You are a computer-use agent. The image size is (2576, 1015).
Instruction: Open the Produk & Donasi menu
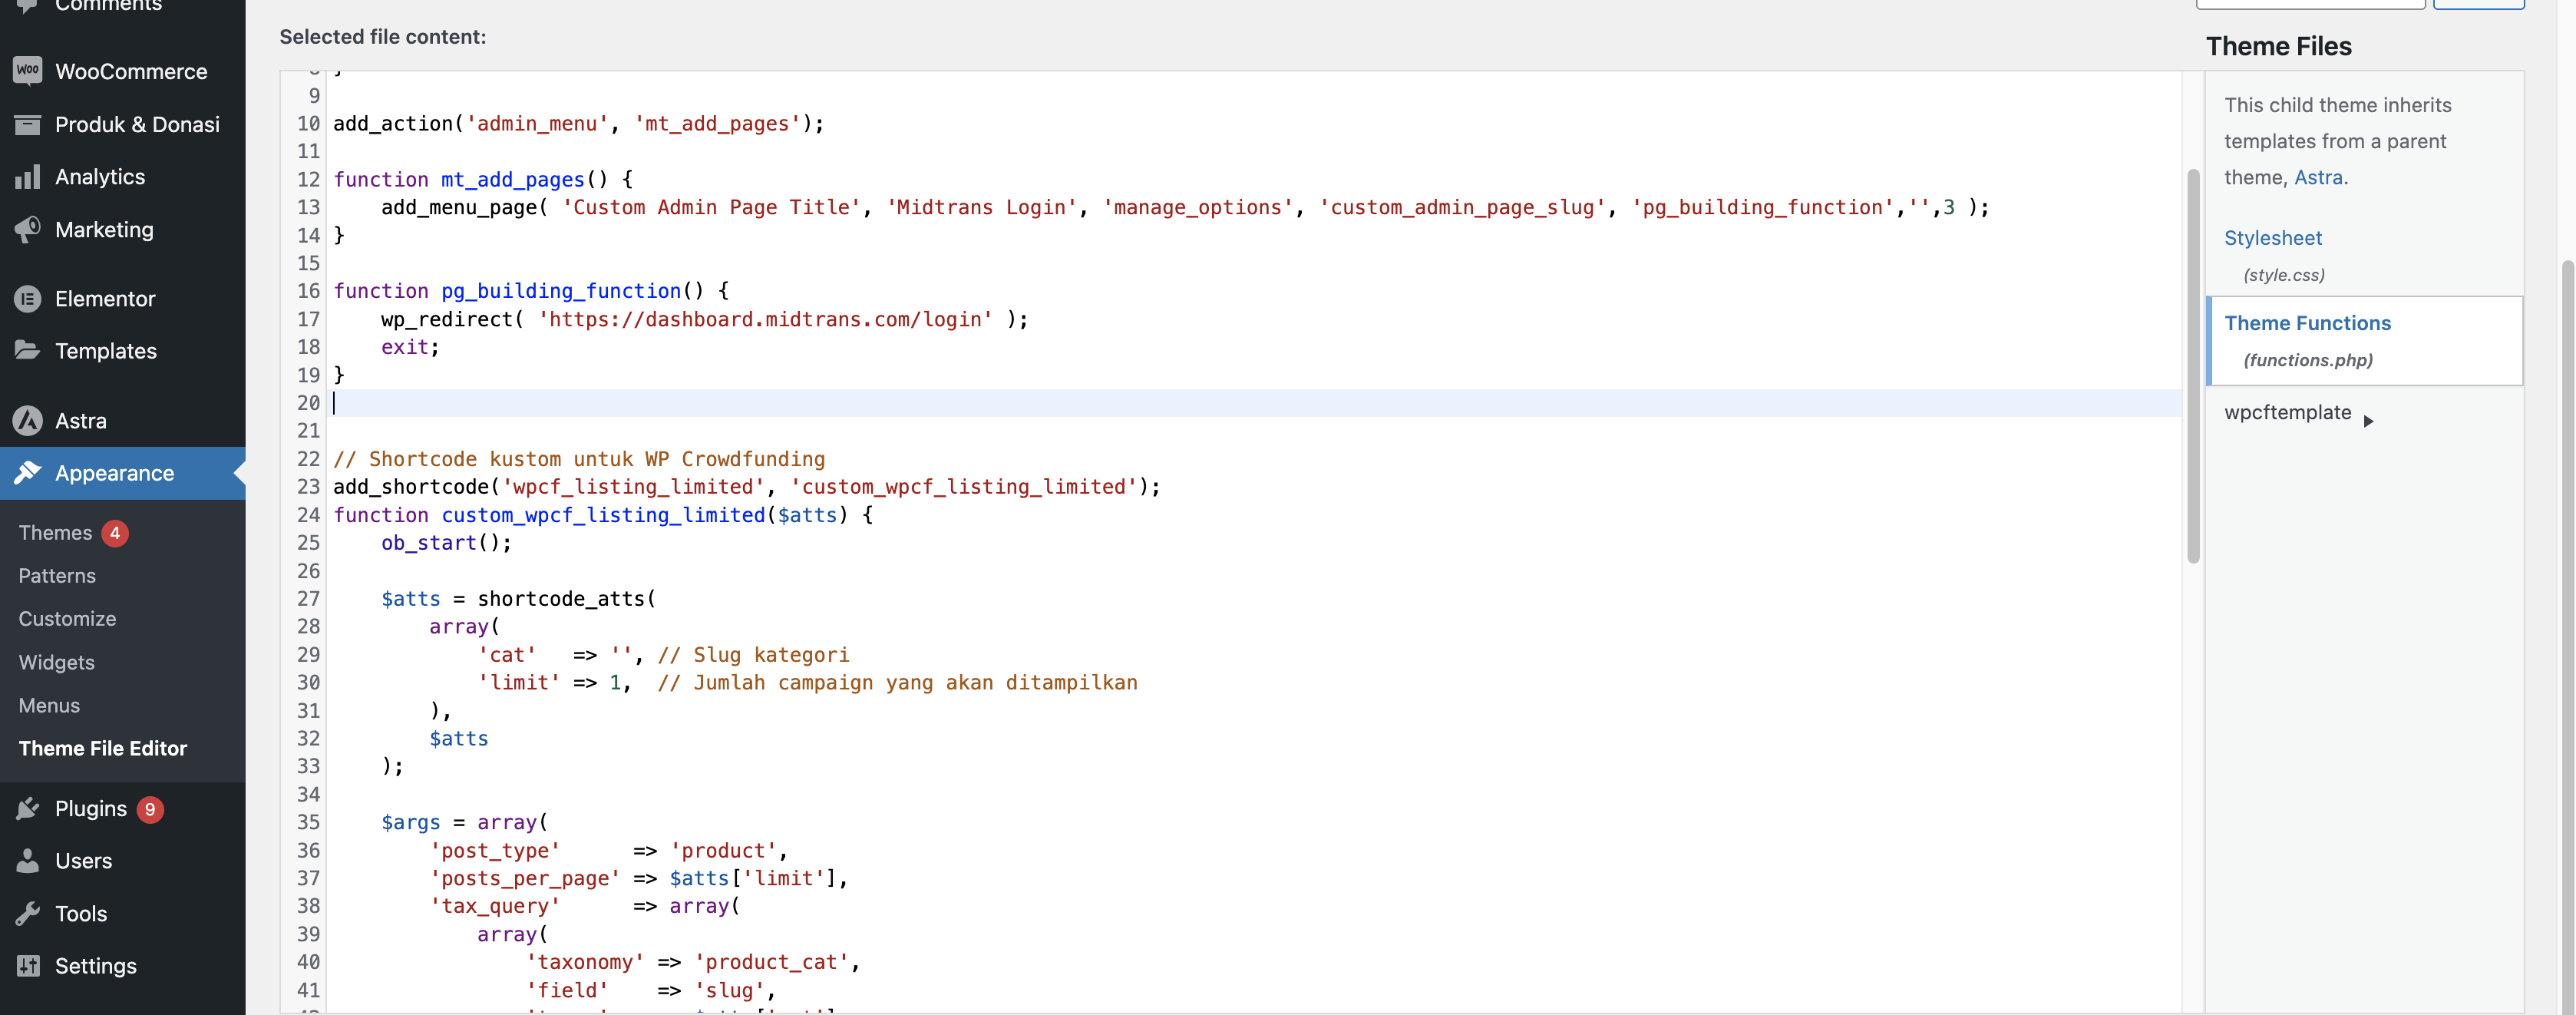click(x=122, y=124)
